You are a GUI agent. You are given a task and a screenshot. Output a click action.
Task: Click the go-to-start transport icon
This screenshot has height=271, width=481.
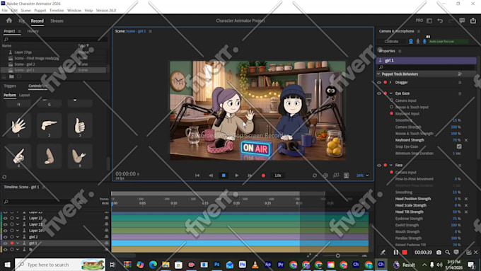click(197, 175)
